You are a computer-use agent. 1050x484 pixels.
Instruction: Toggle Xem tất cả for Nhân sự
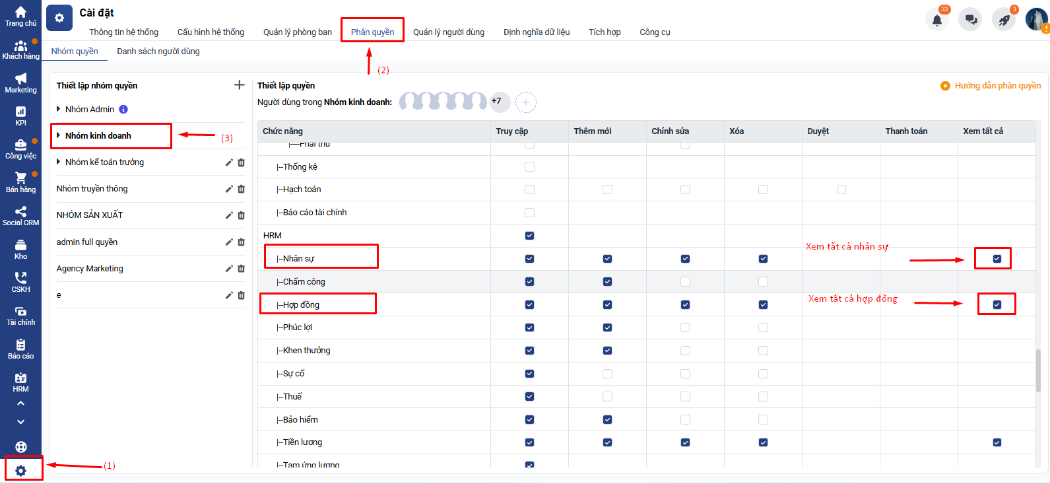[x=997, y=259]
